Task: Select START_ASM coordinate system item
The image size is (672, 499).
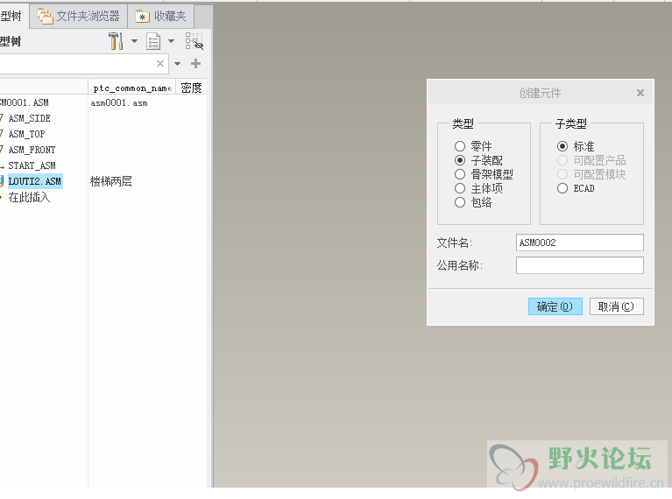Action: tap(32, 165)
